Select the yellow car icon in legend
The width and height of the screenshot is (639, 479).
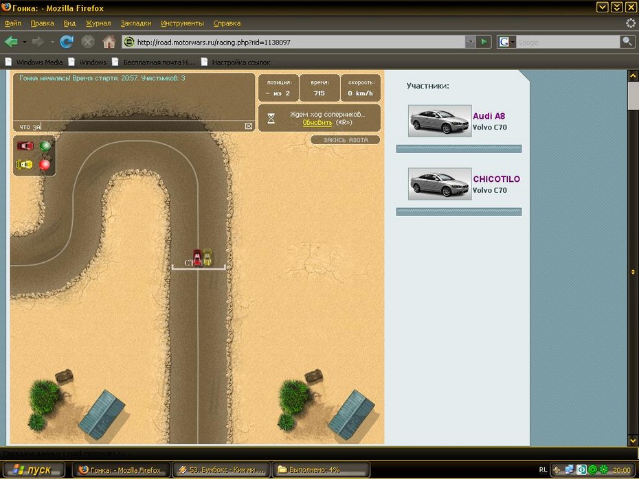pyautogui.click(x=25, y=165)
